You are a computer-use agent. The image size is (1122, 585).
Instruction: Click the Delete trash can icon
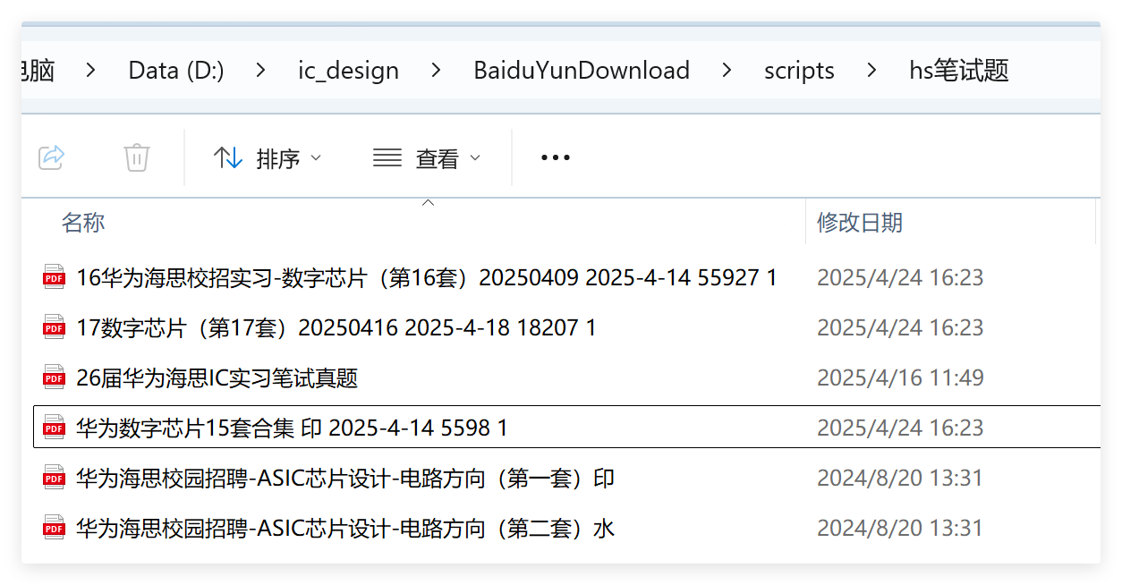click(x=136, y=158)
